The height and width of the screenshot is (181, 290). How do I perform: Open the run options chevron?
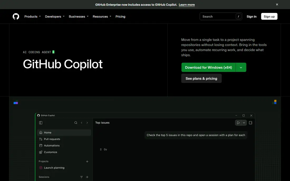click(244, 123)
